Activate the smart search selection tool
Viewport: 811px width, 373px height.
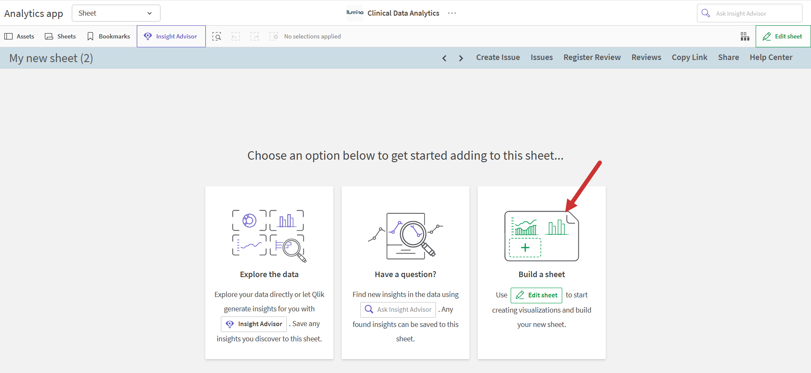[x=217, y=36]
